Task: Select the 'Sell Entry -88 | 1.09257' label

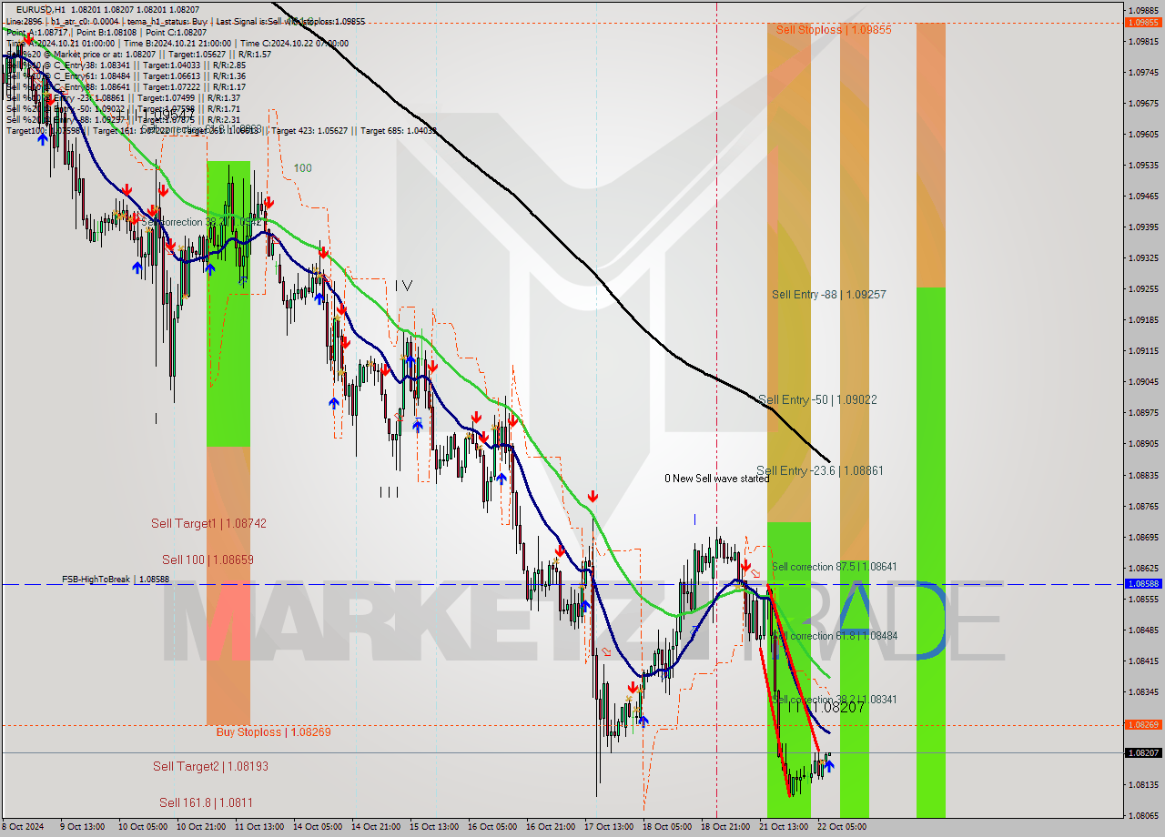Action: pyautogui.click(x=828, y=295)
